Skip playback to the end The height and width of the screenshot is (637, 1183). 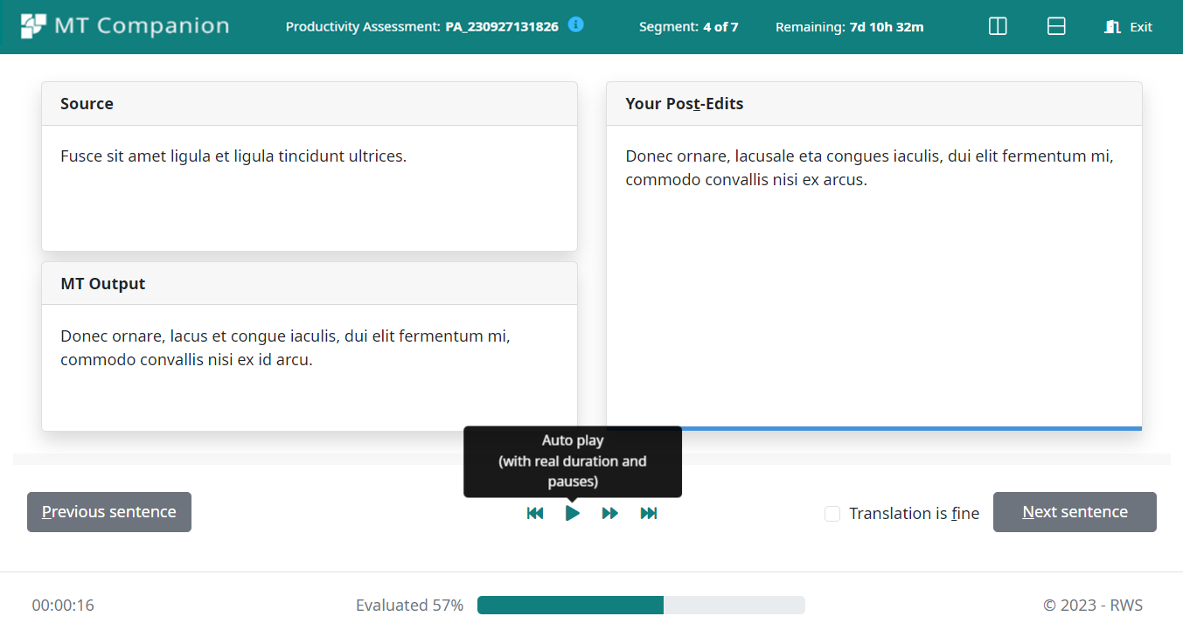click(649, 513)
